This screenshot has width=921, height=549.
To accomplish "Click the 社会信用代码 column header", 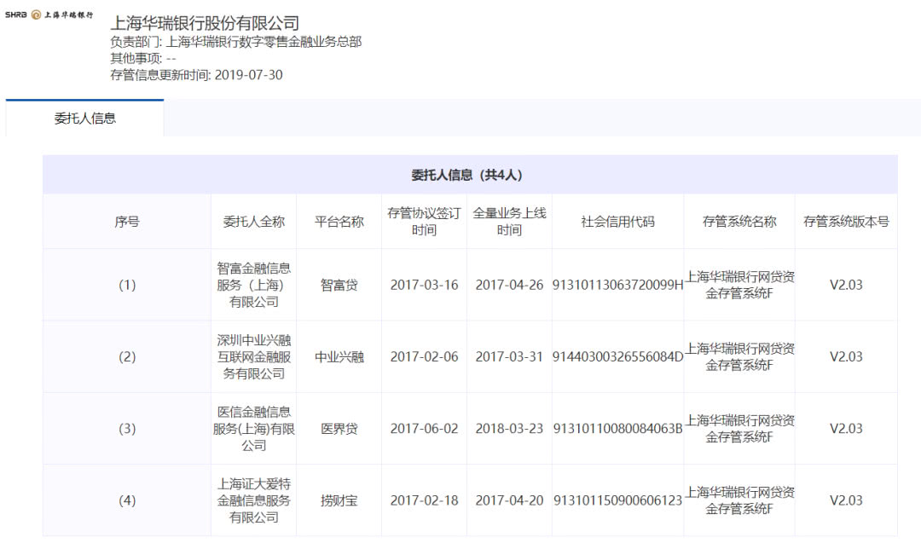I will pyautogui.click(x=618, y=222).
